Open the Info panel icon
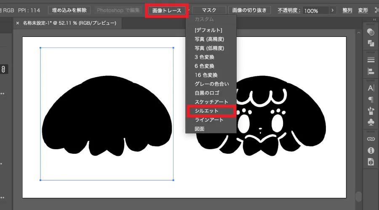Viewport: 379px width, 210px height. coord(371,150)
